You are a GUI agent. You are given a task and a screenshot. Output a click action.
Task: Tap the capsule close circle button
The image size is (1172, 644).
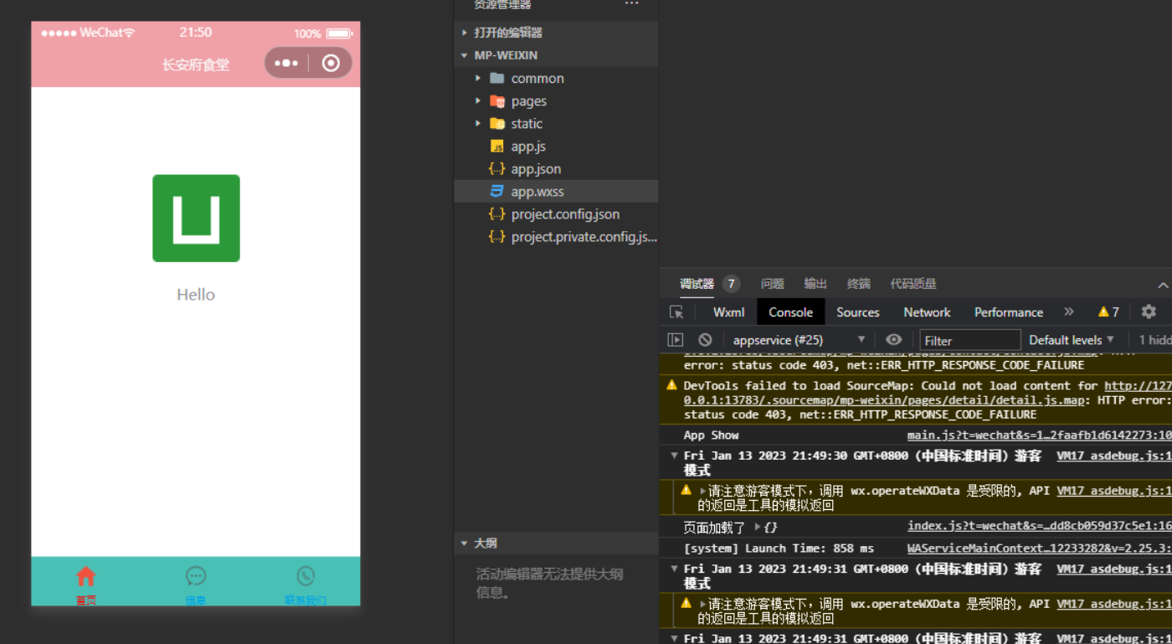[331, 64]
